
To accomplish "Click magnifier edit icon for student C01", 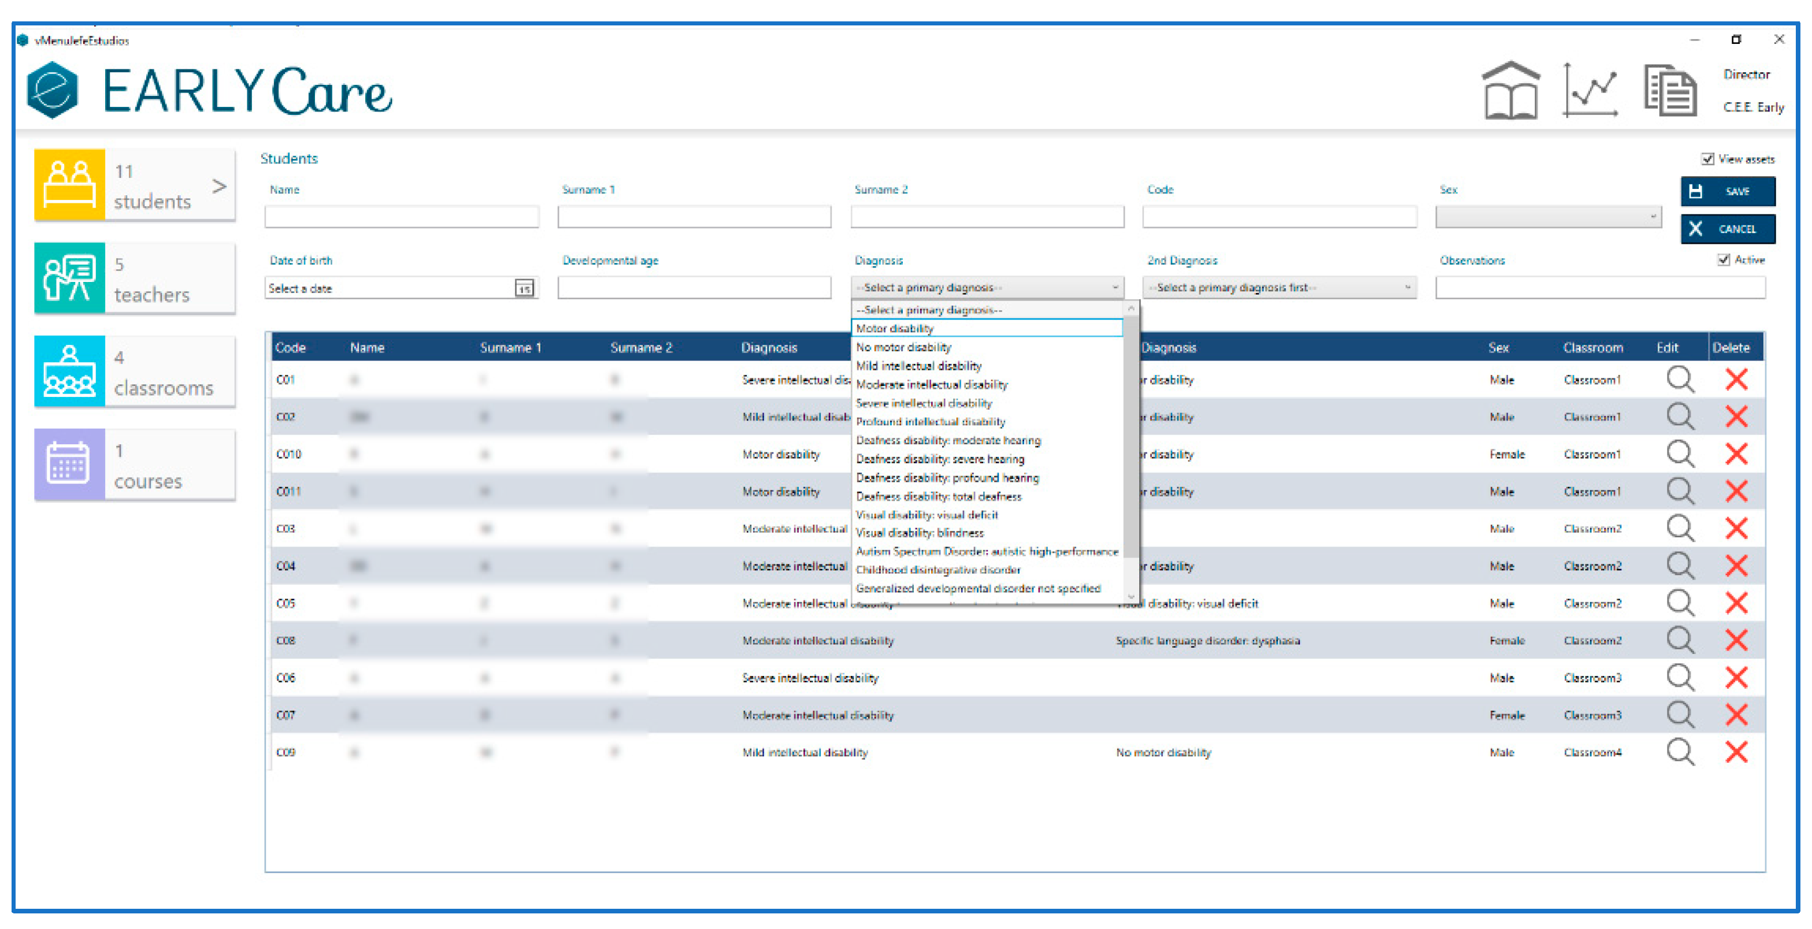I will click(1679, 379).
